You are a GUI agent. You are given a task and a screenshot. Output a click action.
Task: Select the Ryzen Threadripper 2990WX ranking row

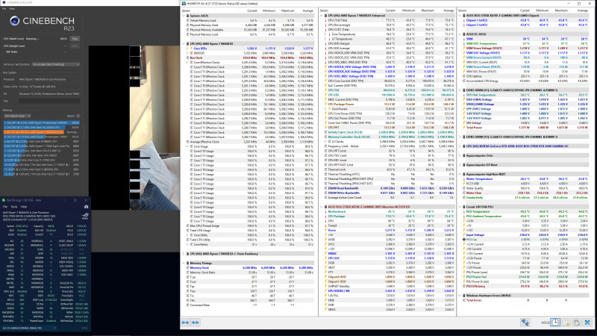point(42,122)
